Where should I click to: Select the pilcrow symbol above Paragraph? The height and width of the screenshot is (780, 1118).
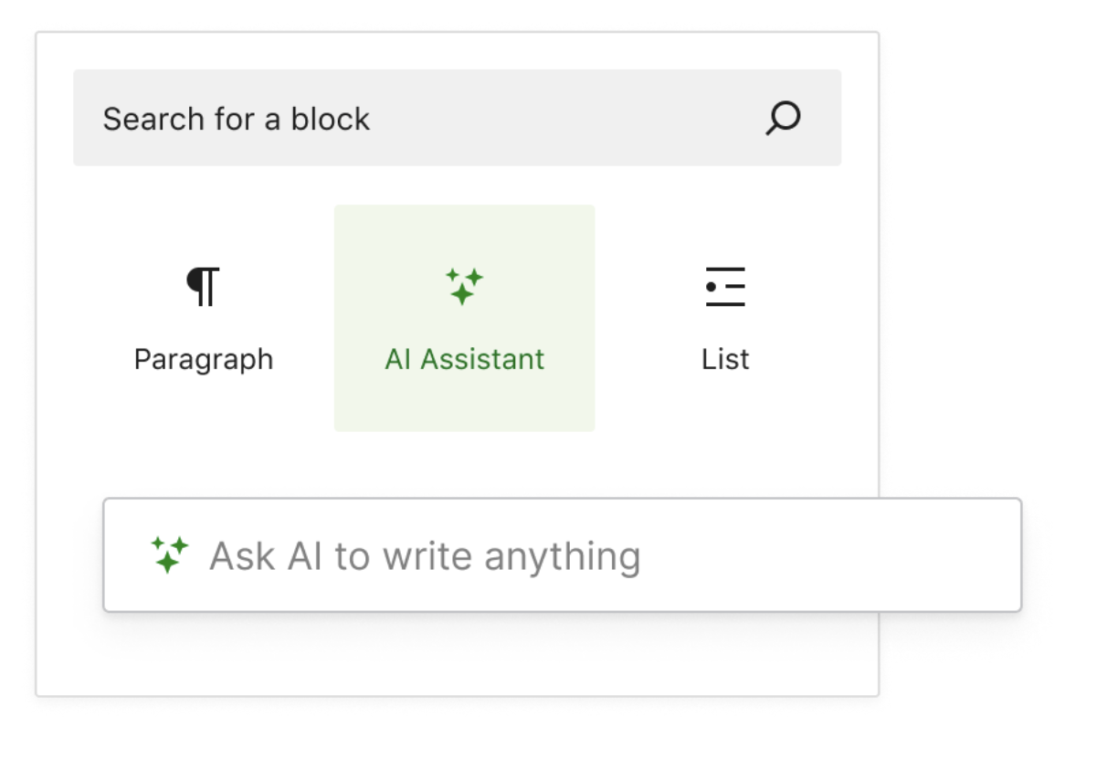click(x=203, y=285)
